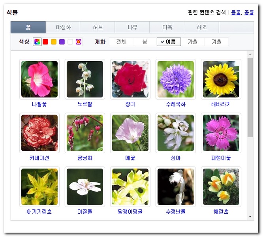Toggle the checked 여름 season filter
The width and height of the screenshot is (263, 237).
coord(169,42)
